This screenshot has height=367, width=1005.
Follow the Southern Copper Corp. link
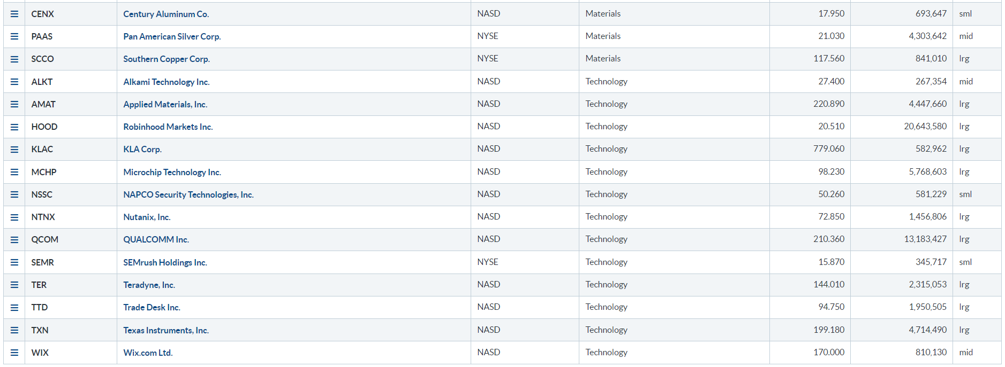167,59
